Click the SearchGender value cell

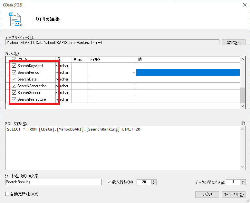188,93
